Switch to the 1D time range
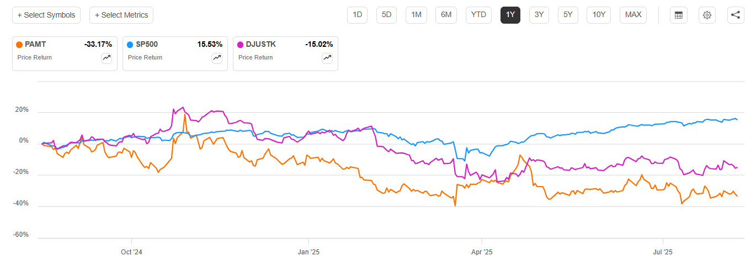This screenshot has height=267, width=756. coord(357,15)
